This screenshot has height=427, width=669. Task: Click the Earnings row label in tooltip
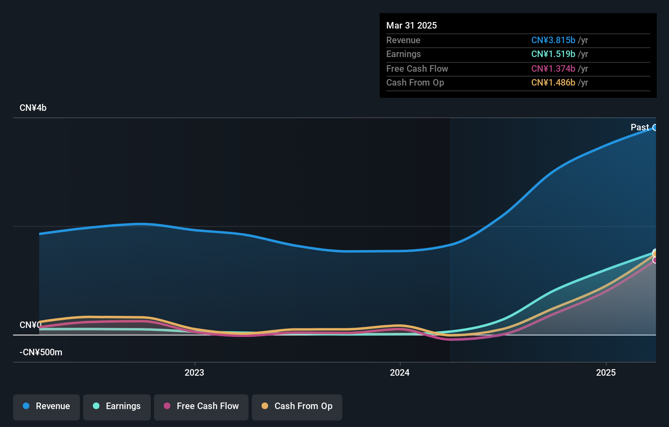click(x=403, y=54)
